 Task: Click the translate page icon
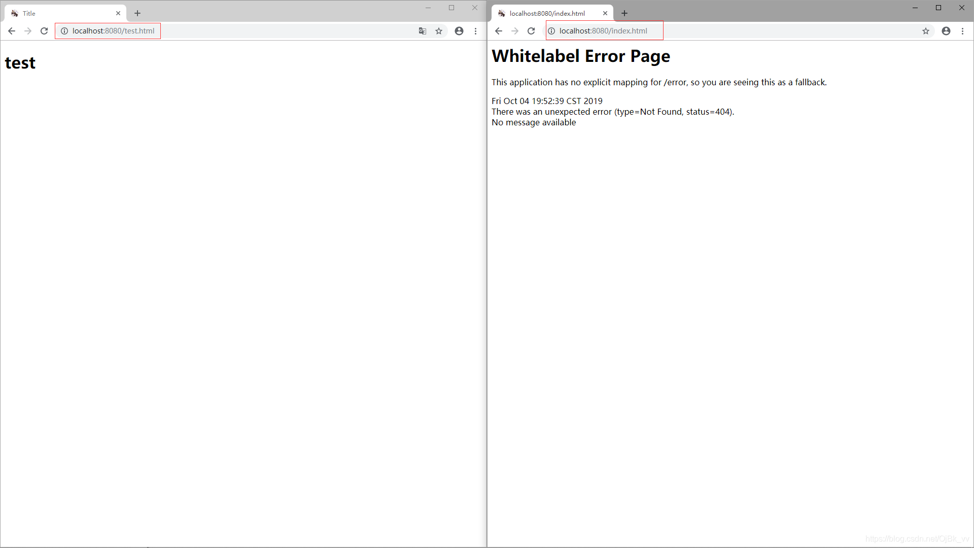422,31
